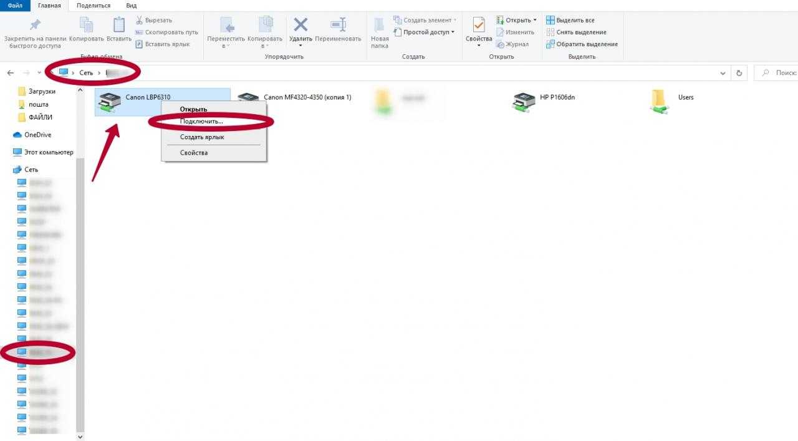Choose Properties in the context menu
798x441 pixels.
pos(194,153)
